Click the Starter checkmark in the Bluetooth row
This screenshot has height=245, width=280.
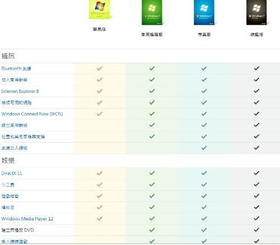(x=100, y=68)
